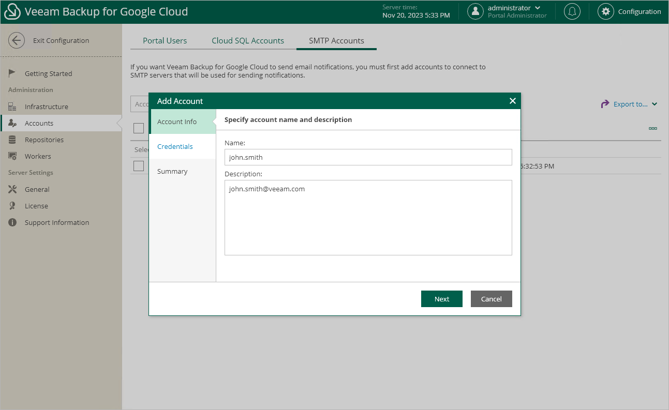Click the Exit Configuration link
This screenshot has width=669, height=410.
pos(61,40)
